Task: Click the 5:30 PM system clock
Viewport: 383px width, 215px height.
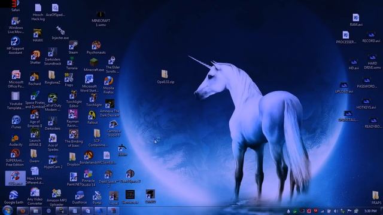Action: click(370, 211)
